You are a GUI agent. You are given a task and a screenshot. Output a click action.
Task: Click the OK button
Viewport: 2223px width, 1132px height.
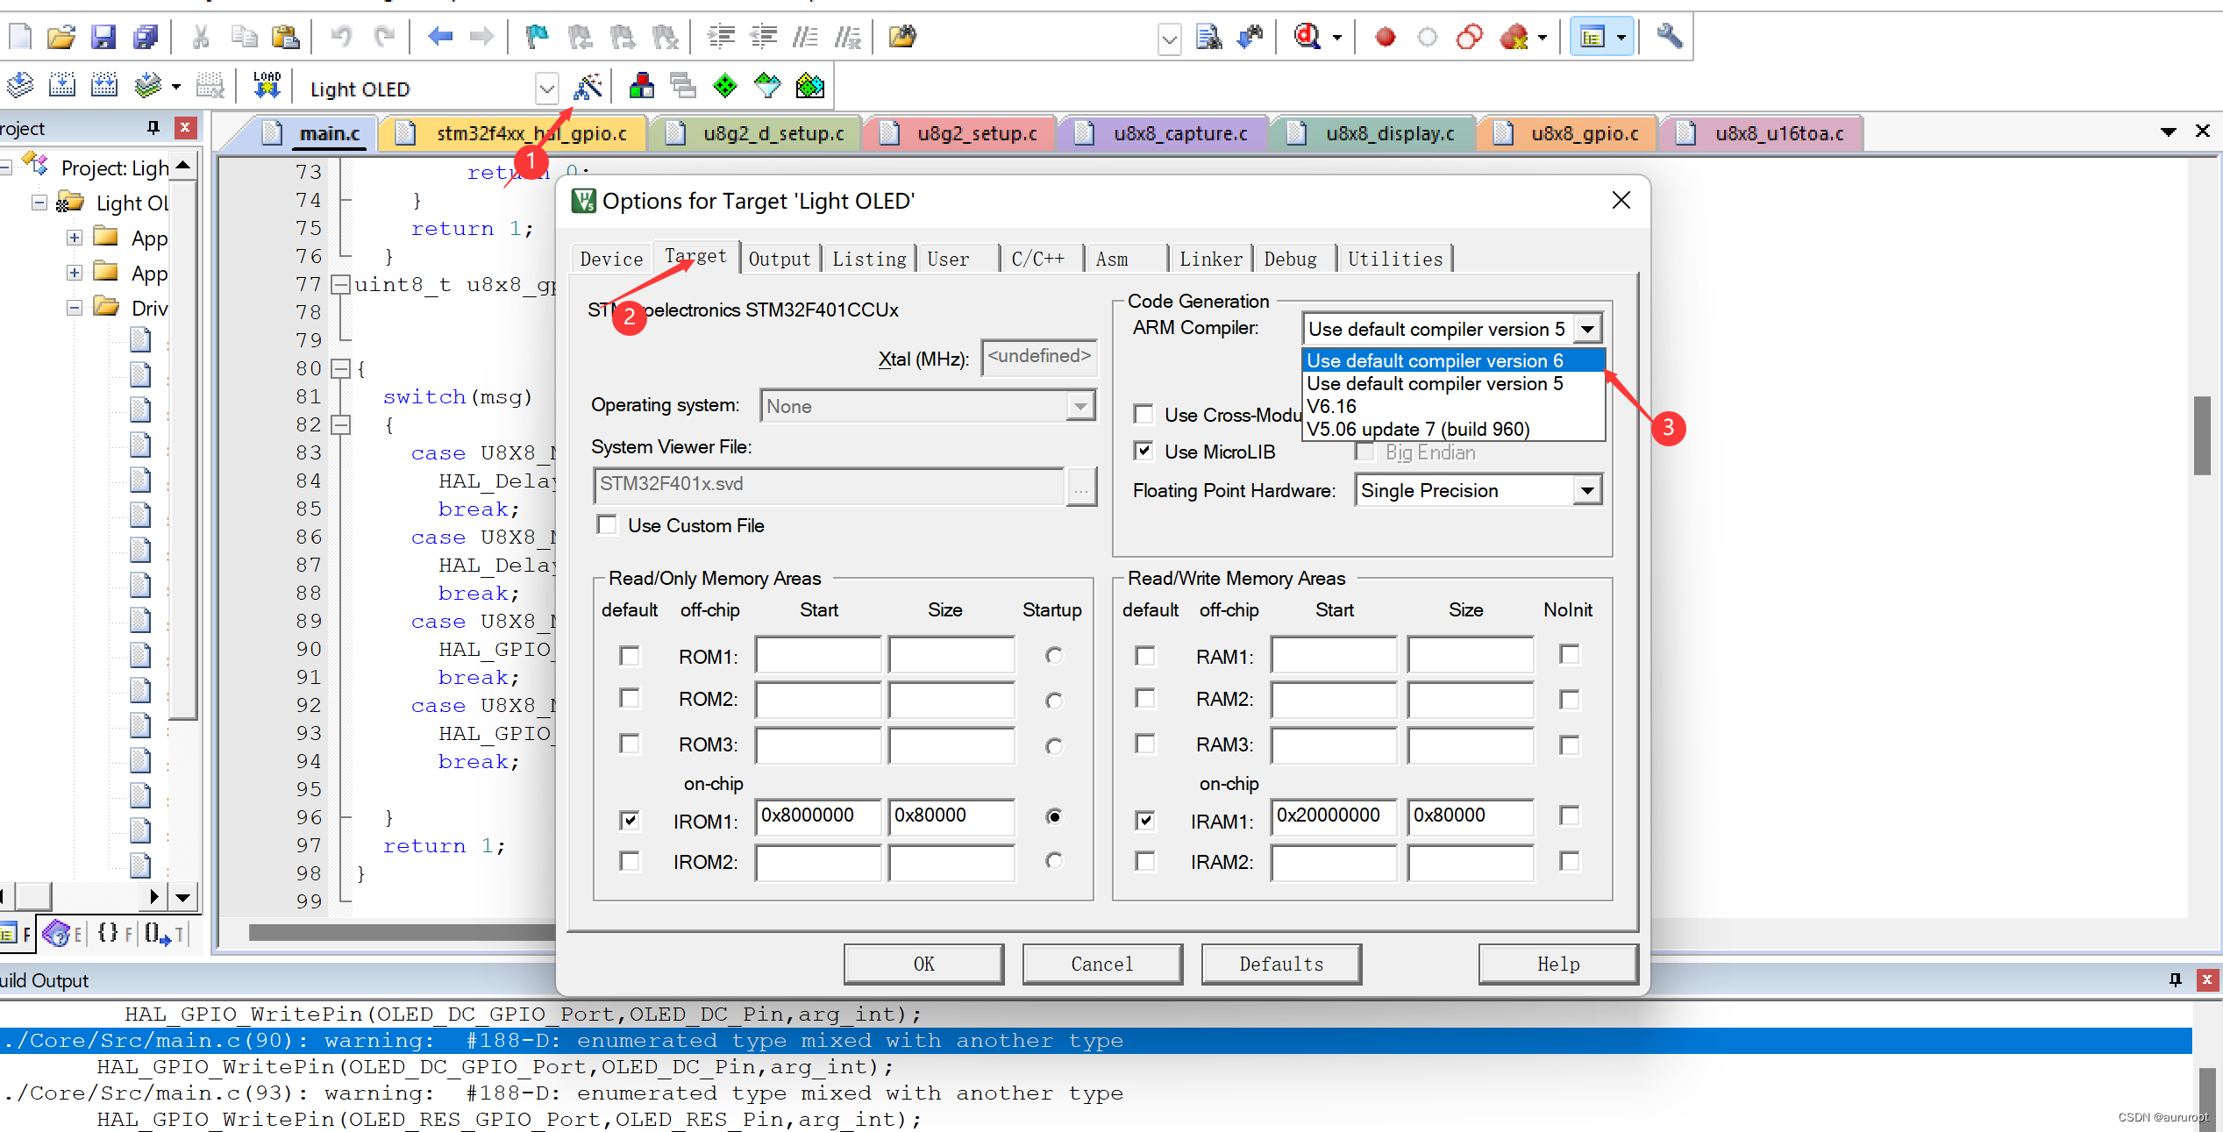click(x=923, y=964)
